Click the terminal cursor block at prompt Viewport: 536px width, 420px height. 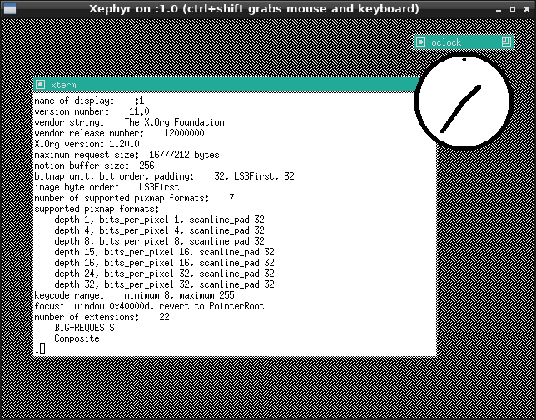[x=42, y=348]
